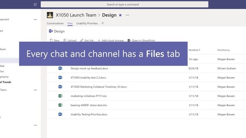Open the ellipsis for the team below Trends
The image size is (246, 138).
pos(35,90)
